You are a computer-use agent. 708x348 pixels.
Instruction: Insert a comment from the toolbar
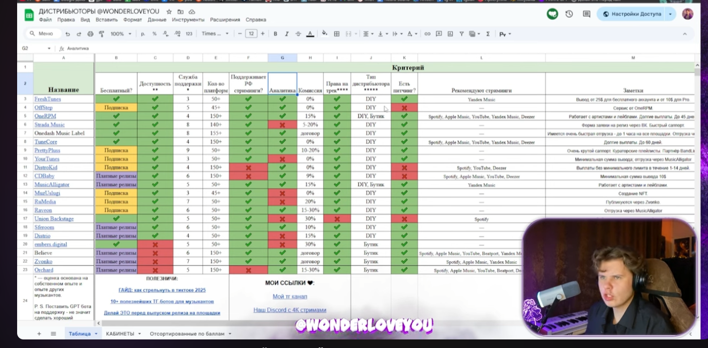439,34
